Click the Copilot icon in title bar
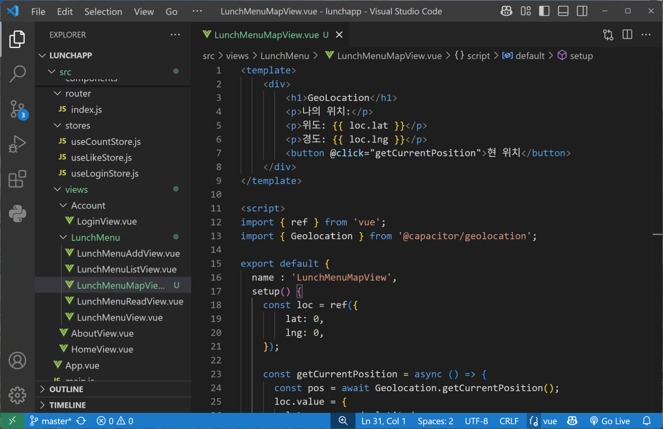663x429 pixels. [x=506, y=11]
